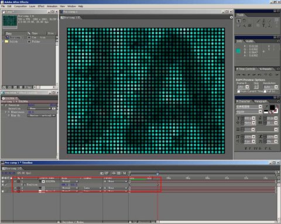Click the Live Update timeline button

click(102, 173)
